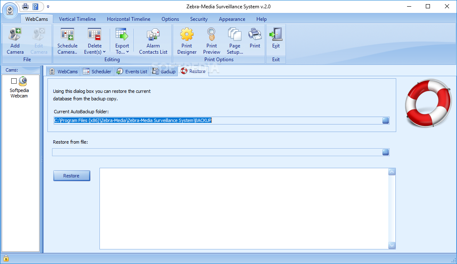Select the Softpedia Webcam icon

(x=23, y=81)
